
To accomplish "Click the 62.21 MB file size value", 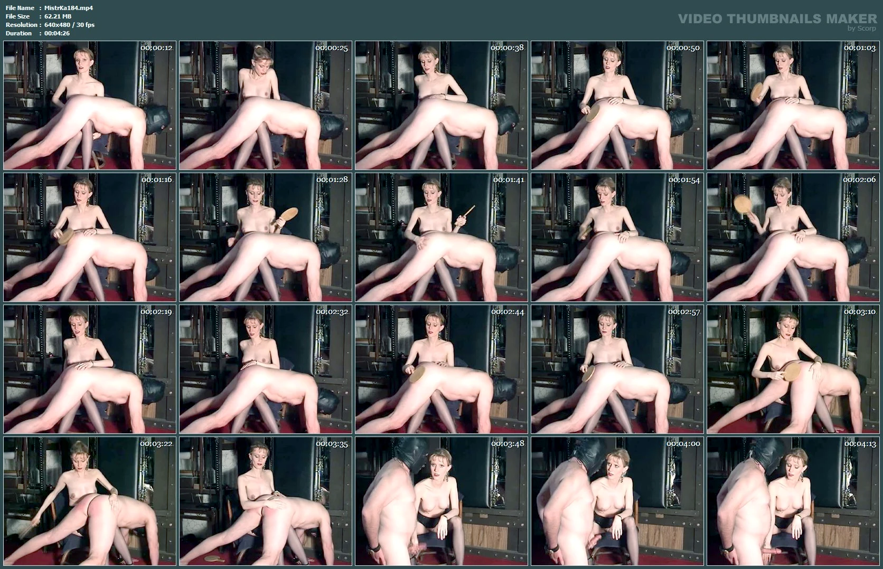I will [58, 16].
